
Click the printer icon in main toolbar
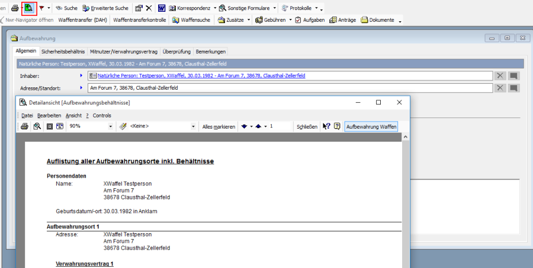click(x=15, y=8)
